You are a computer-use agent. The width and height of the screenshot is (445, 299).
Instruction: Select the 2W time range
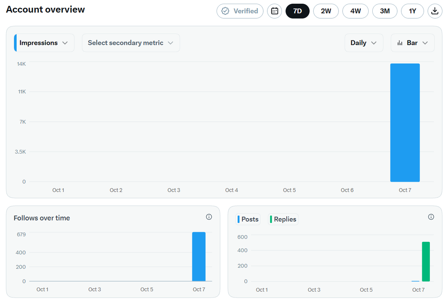326,11
